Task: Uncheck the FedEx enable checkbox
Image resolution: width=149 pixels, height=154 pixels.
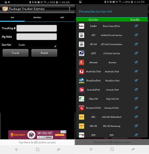Action: 136,26
